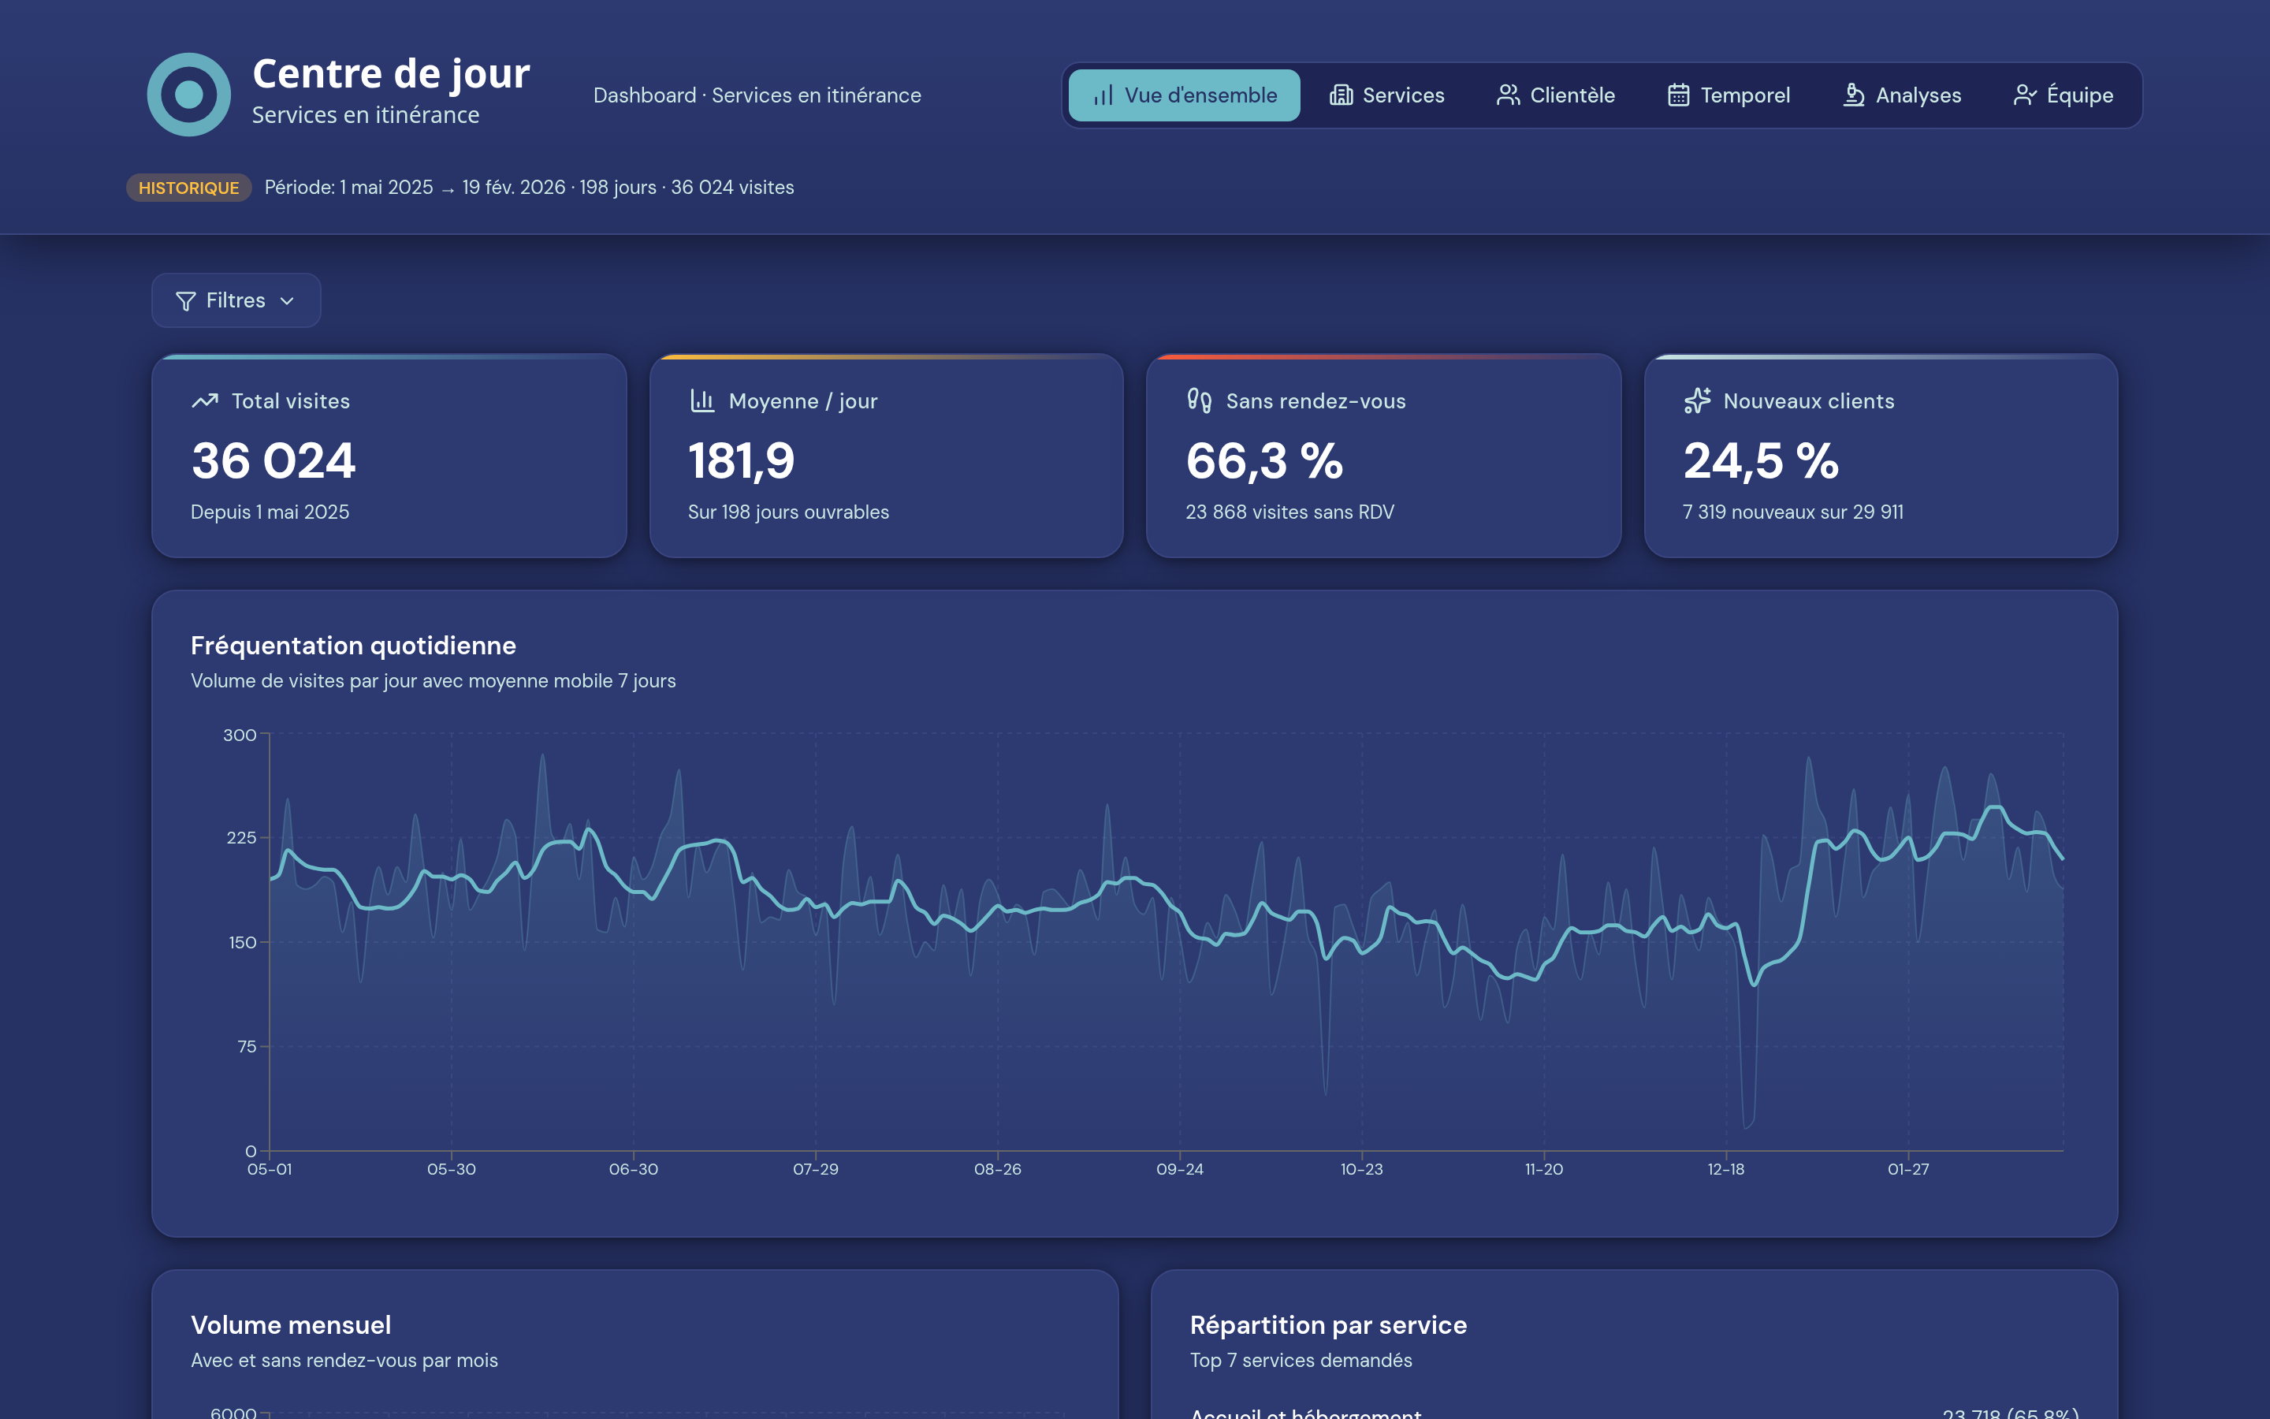Click the HISTORIQUE badge
2270x1419 pixels.
(188, 188)
